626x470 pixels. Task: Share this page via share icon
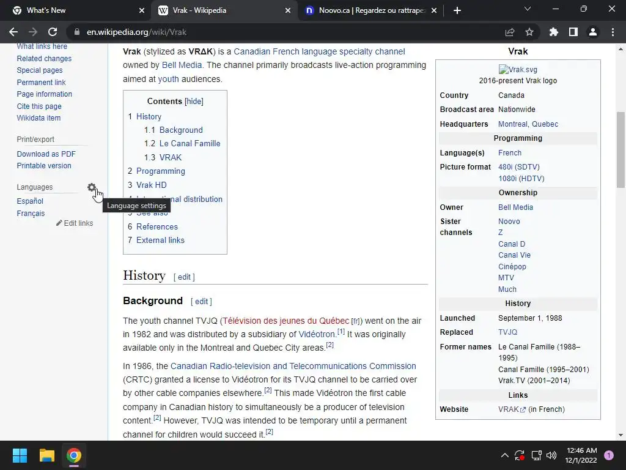[509, 32]
